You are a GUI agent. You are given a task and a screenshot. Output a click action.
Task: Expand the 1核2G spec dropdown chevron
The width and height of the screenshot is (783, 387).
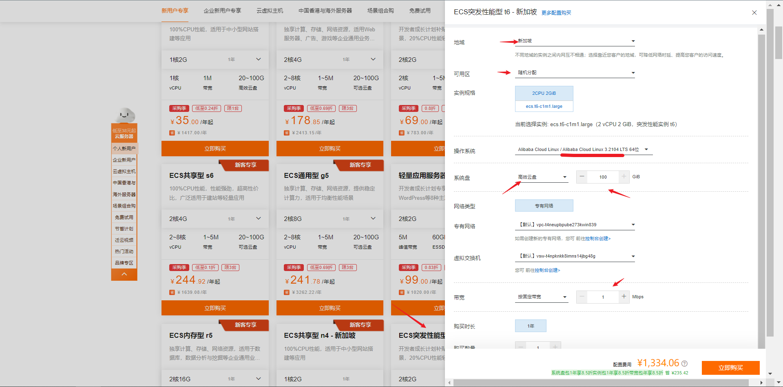click(258, 59)
